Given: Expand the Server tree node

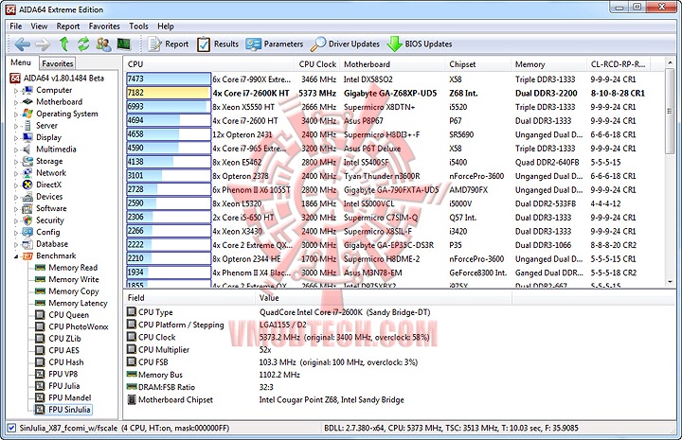Looking at the screenshot, I should (16, 127).
